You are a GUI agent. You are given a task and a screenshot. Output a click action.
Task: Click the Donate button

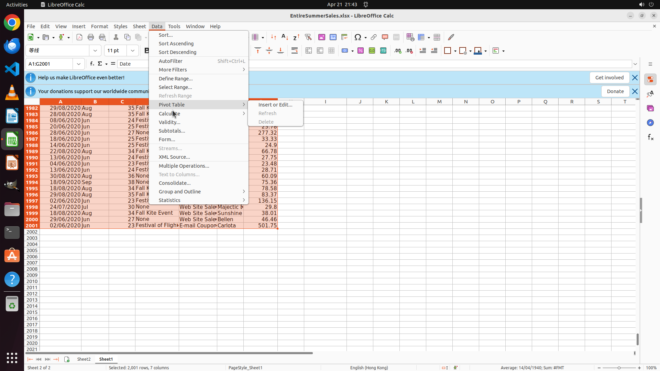[x=615, y=91]
